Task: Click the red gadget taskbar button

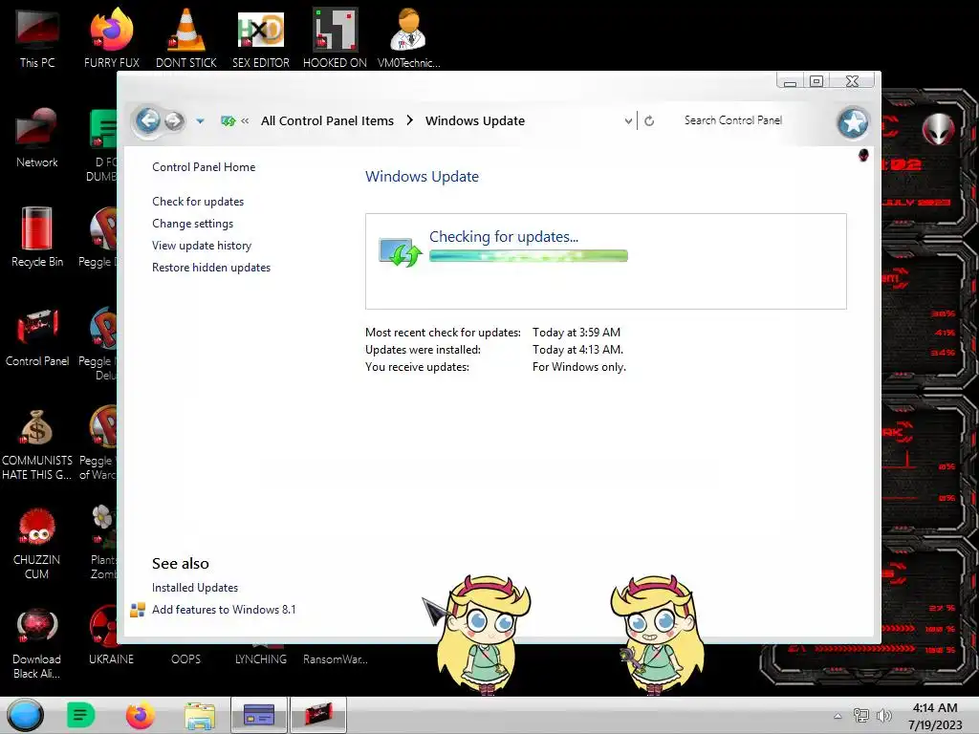Action: coord(317,715)
